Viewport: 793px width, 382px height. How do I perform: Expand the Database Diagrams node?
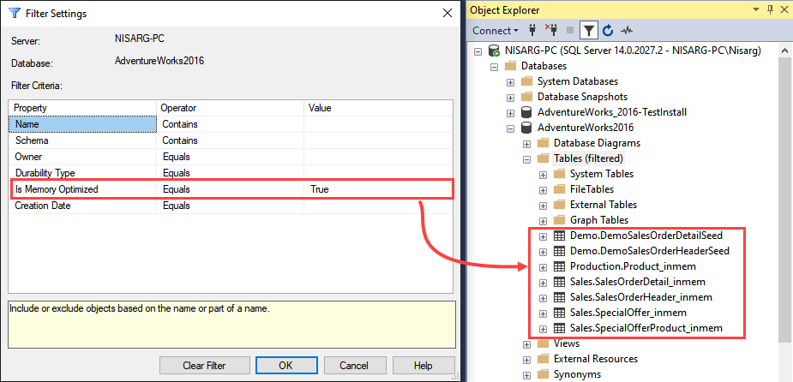[x=526, y=144]
